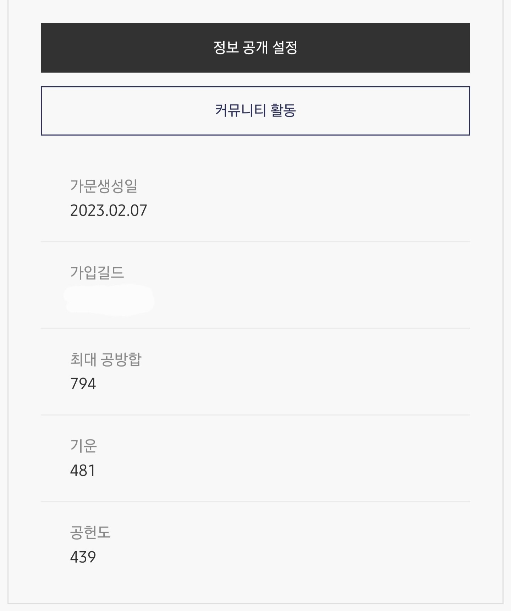The height and width of the screenshot is (611, 511).
Task: Open the 정보 공개 설정 button
Action: point(255,48)
